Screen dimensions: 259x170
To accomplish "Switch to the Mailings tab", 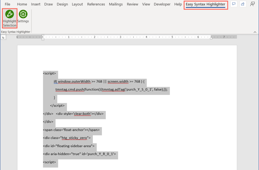I will 116,4.
